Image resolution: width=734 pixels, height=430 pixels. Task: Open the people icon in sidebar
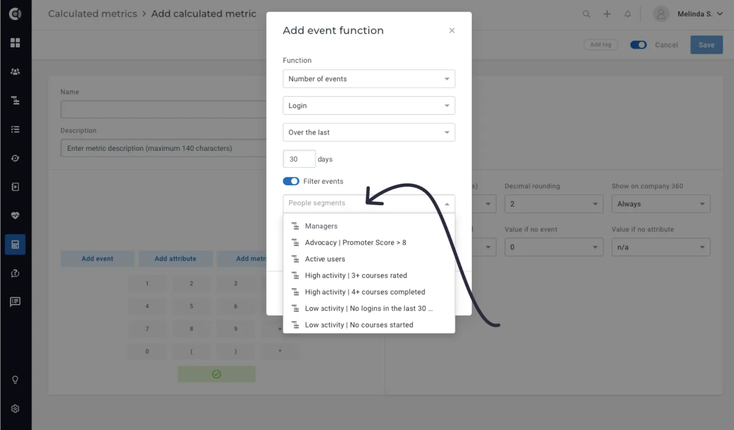pyautogui.click(x=15, y=72)
